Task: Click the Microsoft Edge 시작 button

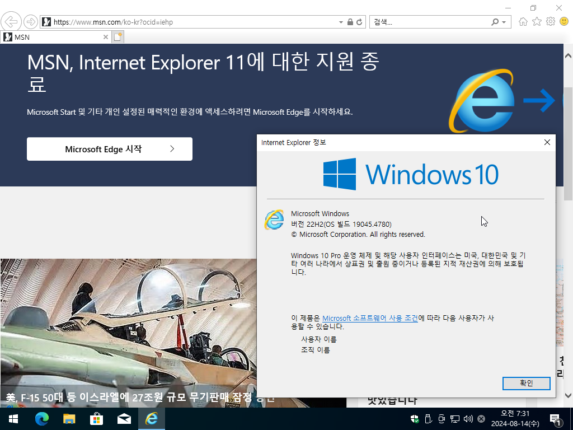Action: tap(110, 149)
